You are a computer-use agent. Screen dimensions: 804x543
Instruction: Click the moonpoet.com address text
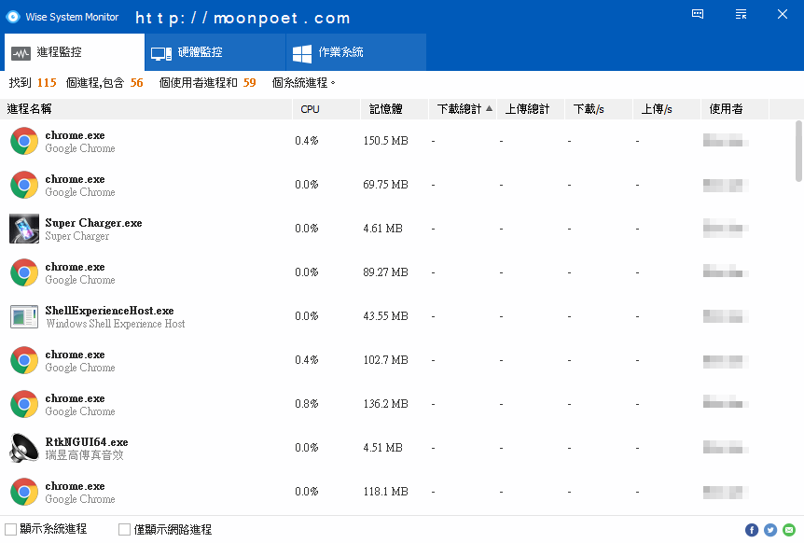click(241, 16)
